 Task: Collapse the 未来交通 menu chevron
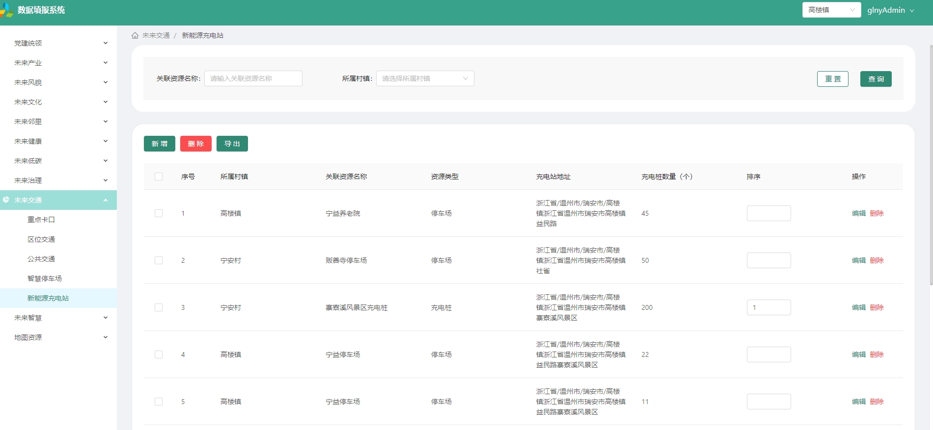[x=105, y=200]
